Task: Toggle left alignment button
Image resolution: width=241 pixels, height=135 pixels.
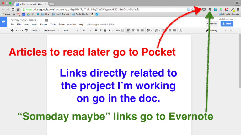Action: tap(129, 30)
